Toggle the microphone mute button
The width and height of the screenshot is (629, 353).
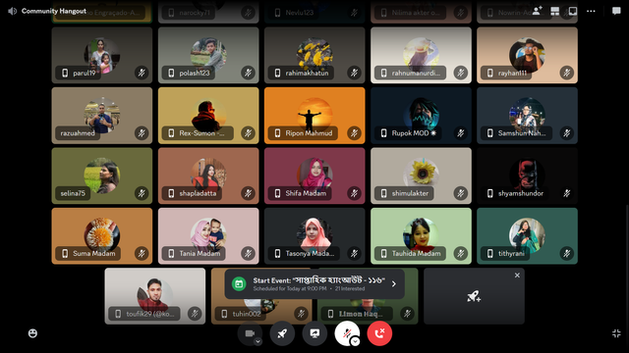tap(347, 333)
